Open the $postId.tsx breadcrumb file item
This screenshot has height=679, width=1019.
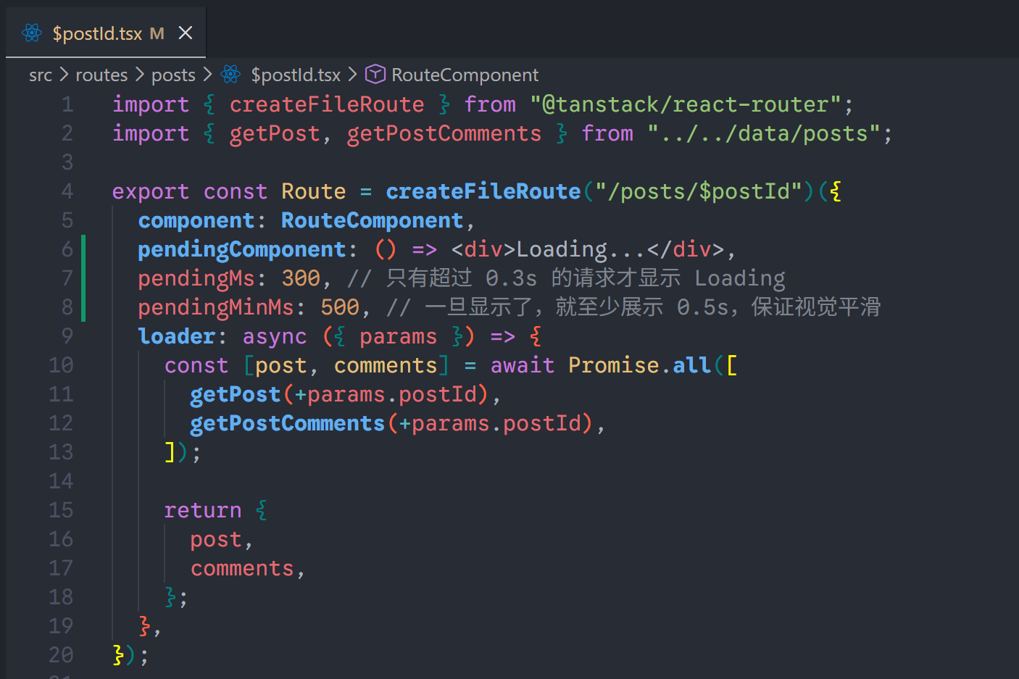coord(296,75)
